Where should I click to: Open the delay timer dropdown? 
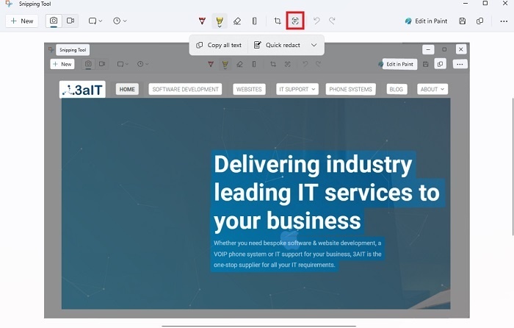[x=120, y=21]
